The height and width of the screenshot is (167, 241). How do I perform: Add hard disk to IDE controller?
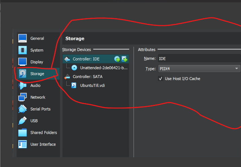(124, 59)
